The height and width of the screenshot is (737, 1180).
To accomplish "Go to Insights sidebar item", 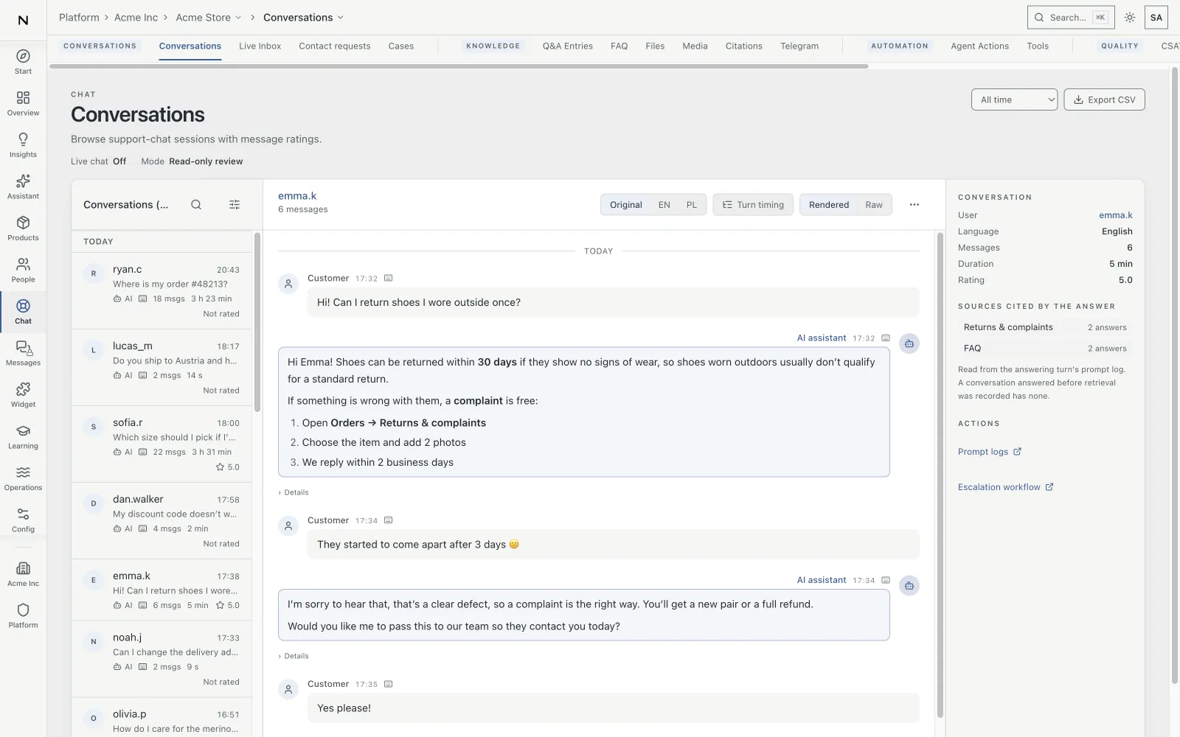I will point(23,145).
